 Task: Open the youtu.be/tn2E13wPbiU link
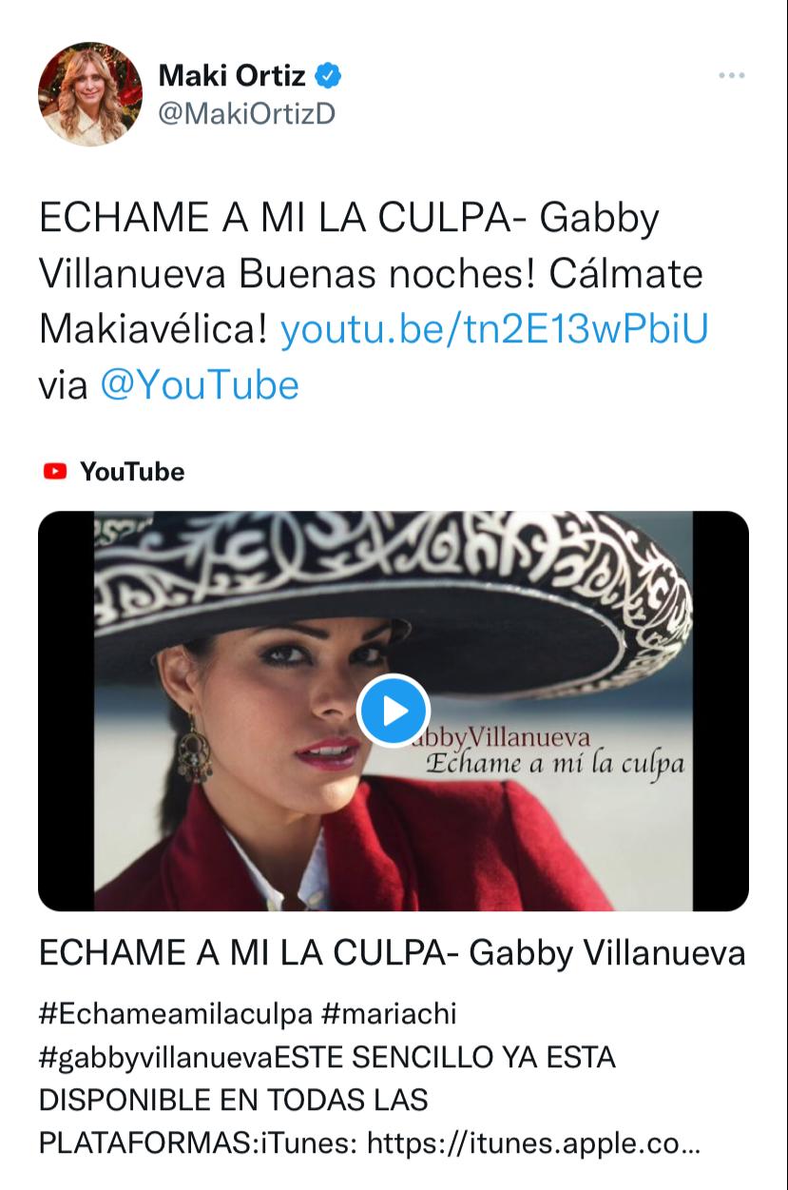494,329
